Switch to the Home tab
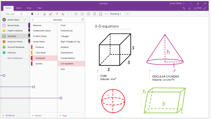The height and width of the screenshot is (119, 211). pos(8,8)
